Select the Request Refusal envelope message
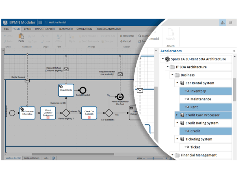 click(66, 69)
